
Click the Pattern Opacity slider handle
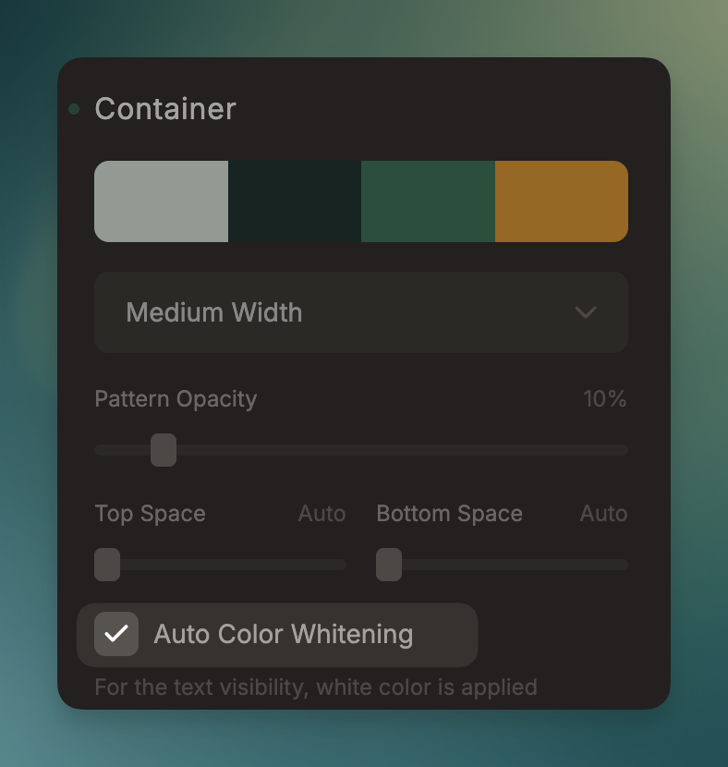164,450
